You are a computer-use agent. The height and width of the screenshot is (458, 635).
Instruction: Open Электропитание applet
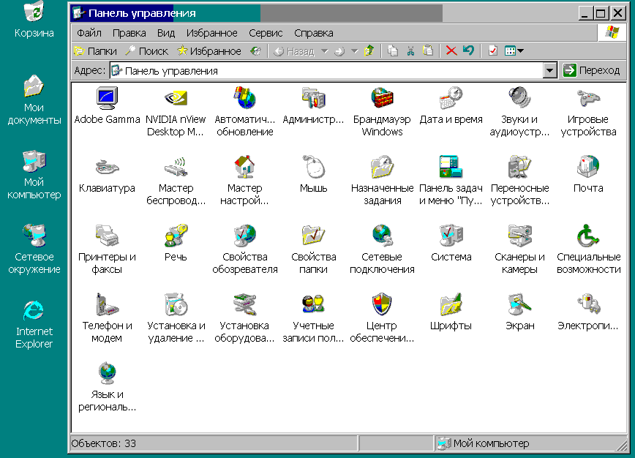pos(588,312)
